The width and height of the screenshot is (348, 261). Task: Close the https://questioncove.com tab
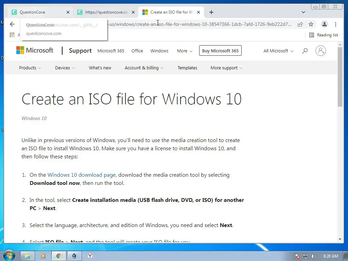(133, 12)
